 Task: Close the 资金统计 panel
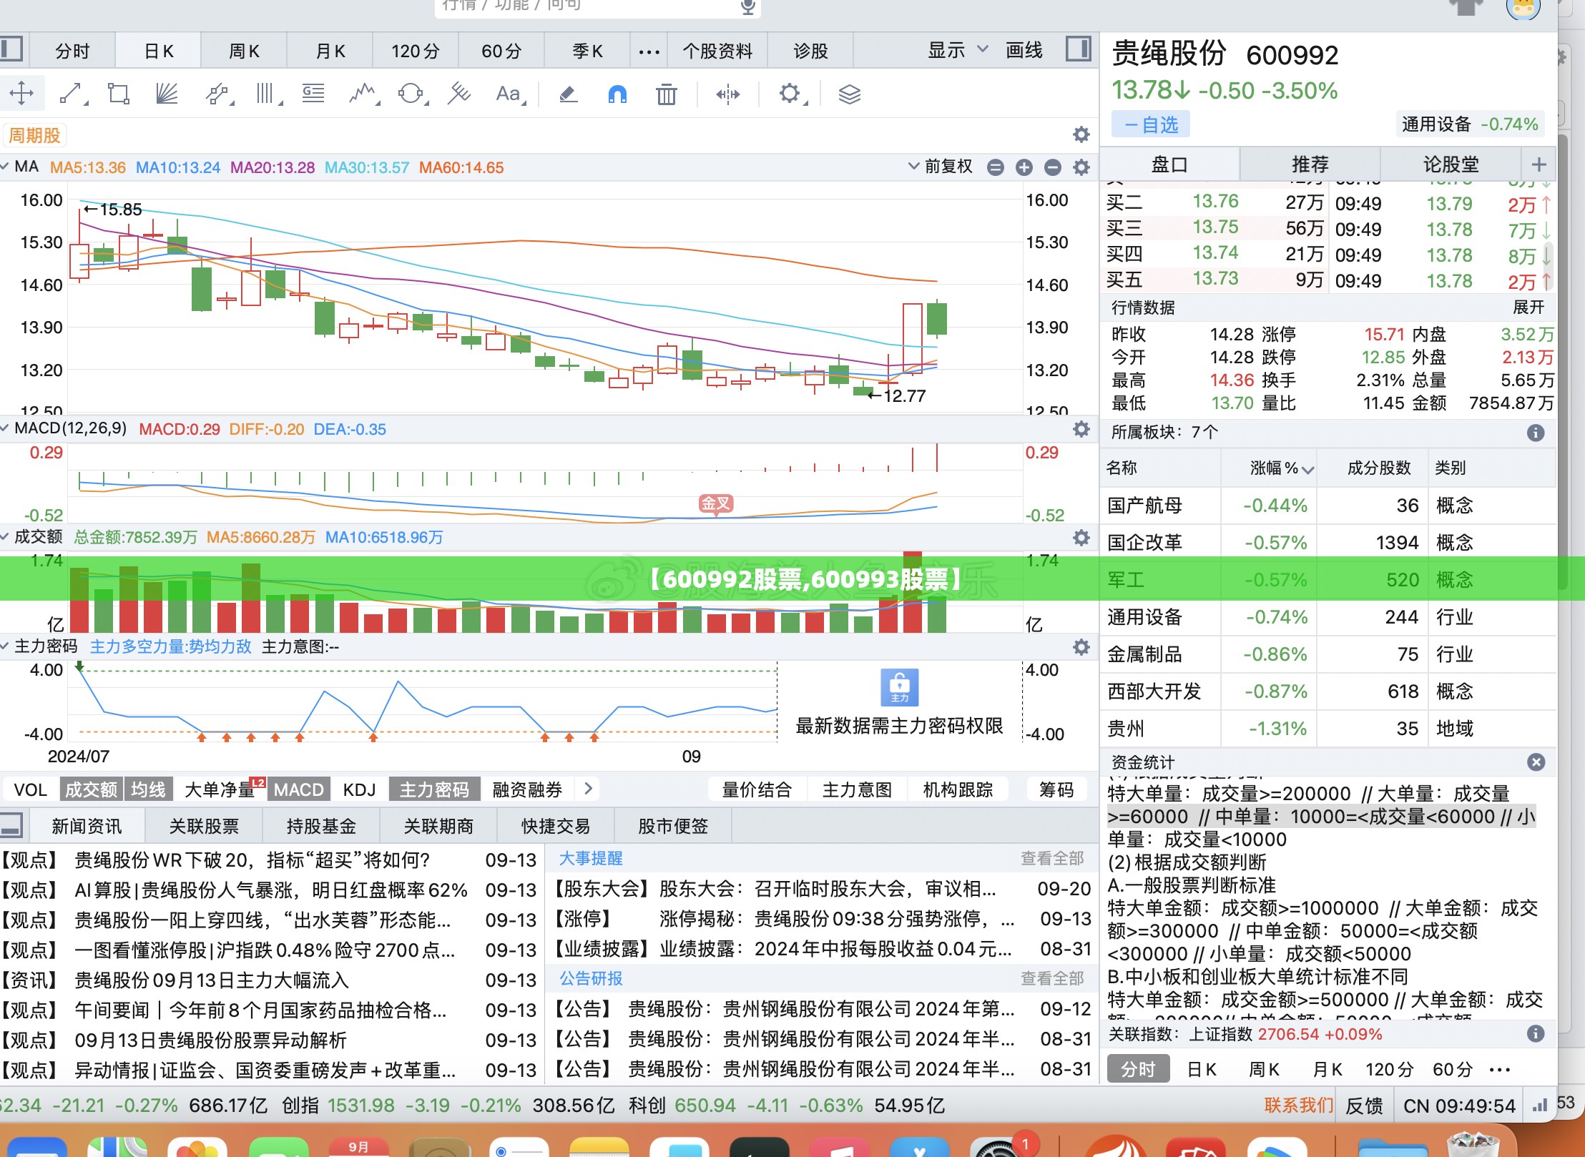click(x=1536, y=762)
